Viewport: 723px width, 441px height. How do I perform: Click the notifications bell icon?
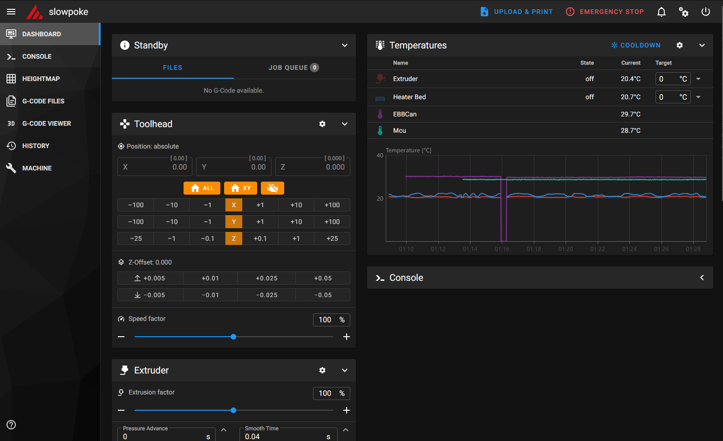(661, 12)
